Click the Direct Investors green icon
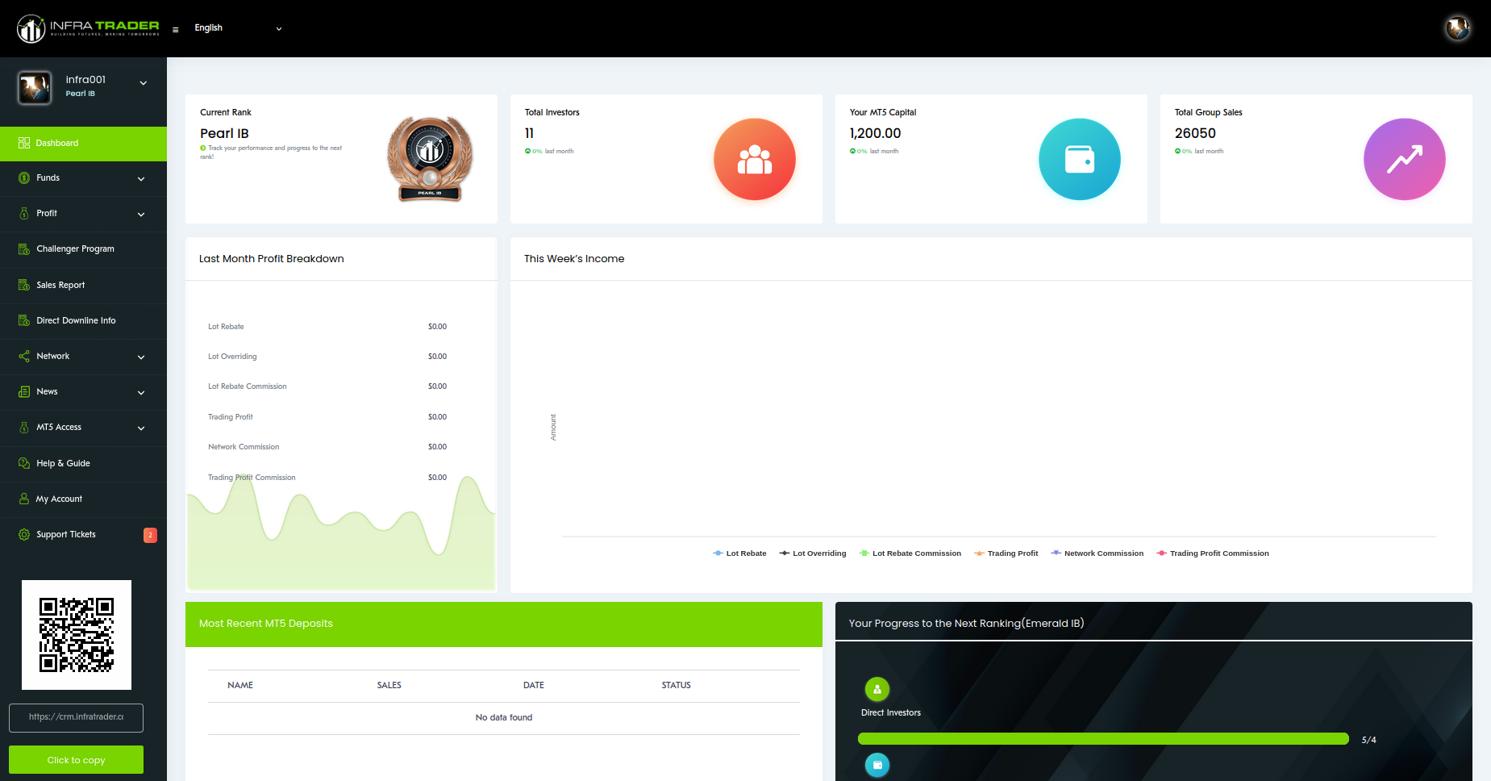This screenshot has height=781, width=1491. click(877, 689)
